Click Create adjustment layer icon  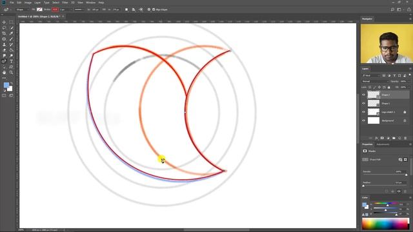[x=388, y=138]
